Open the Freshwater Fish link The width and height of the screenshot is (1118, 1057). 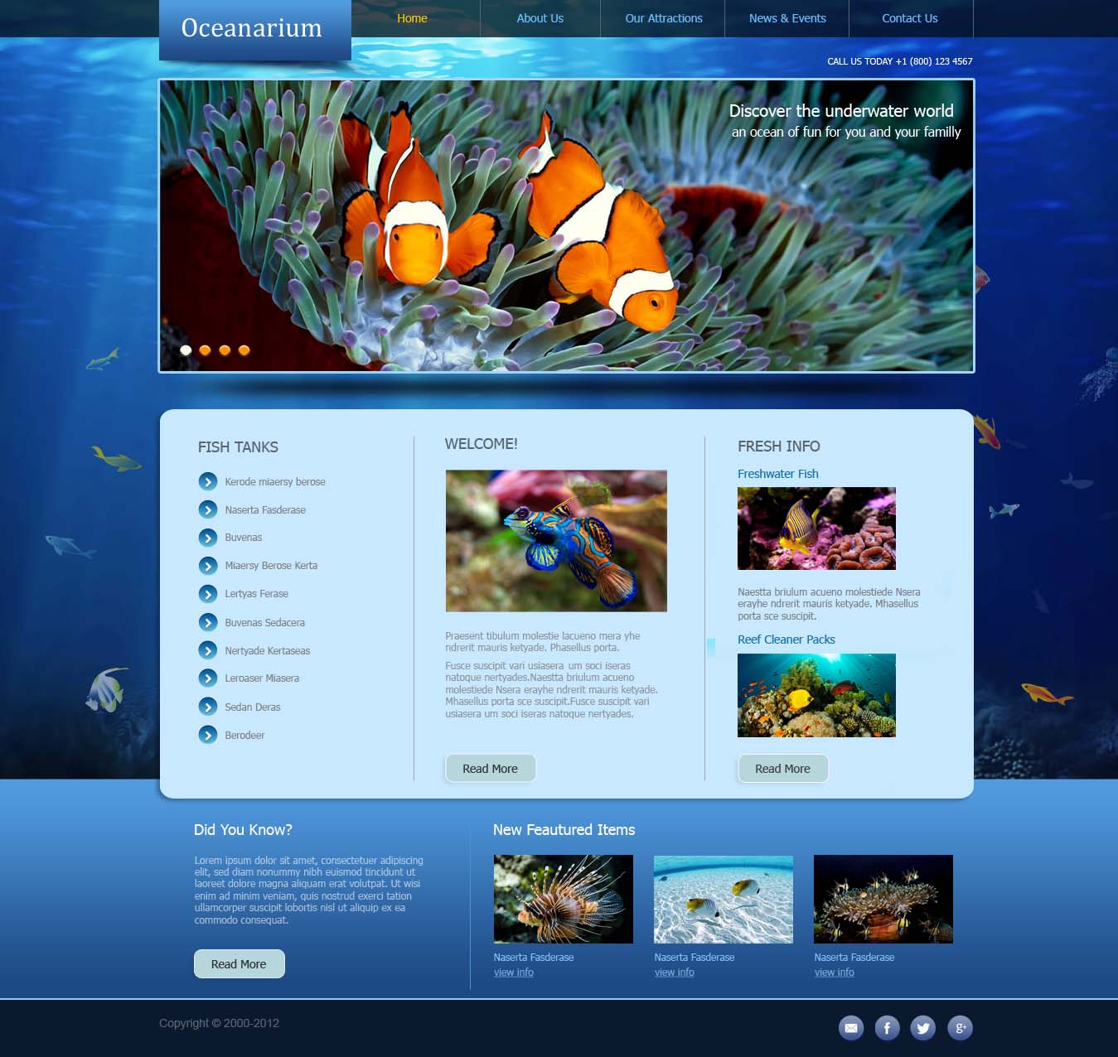(778, 474)
